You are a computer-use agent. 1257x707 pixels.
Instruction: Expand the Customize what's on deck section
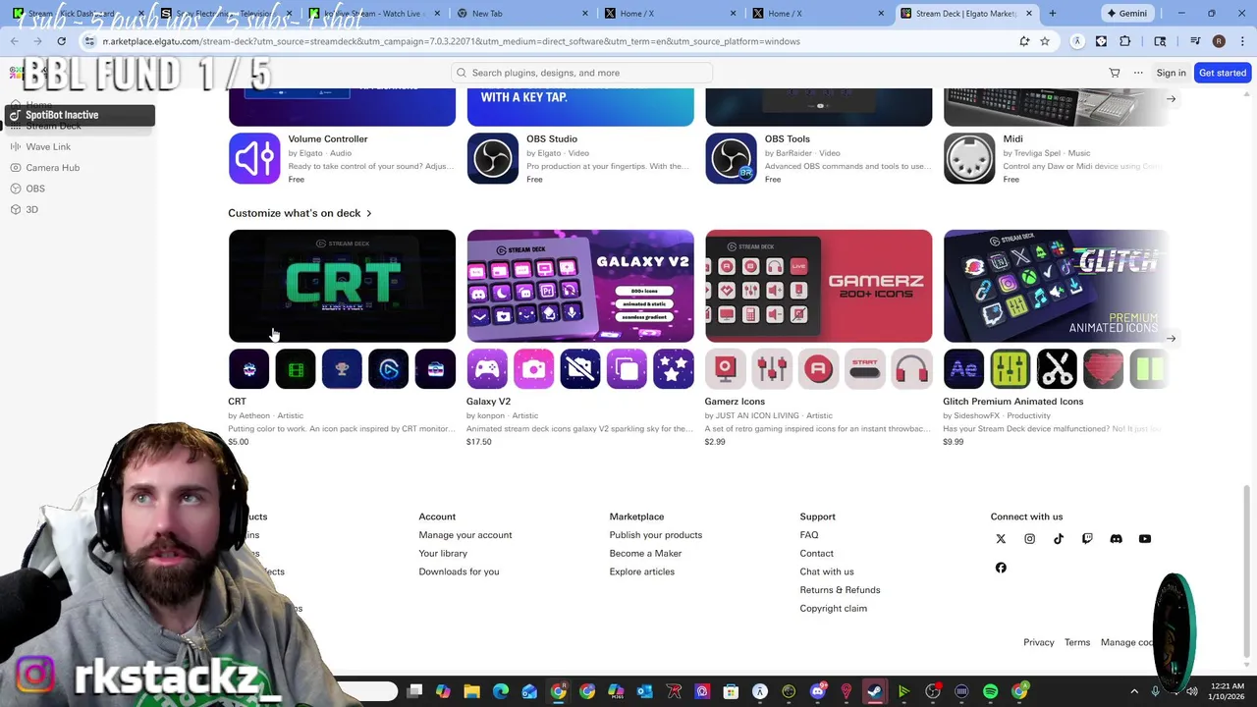300,213
